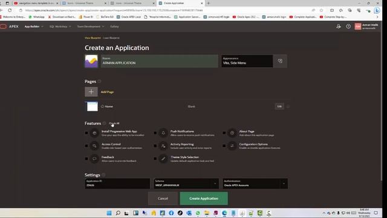Click the Application ID field
Viewport: 387px width, 218px height.
click(117, 183)
